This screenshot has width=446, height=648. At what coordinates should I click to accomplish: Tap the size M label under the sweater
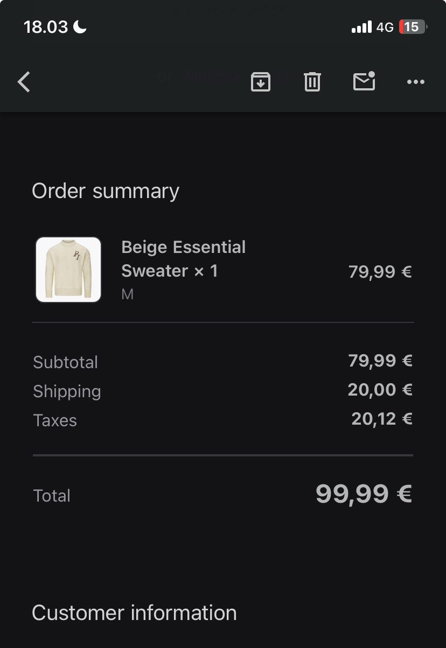128,294
